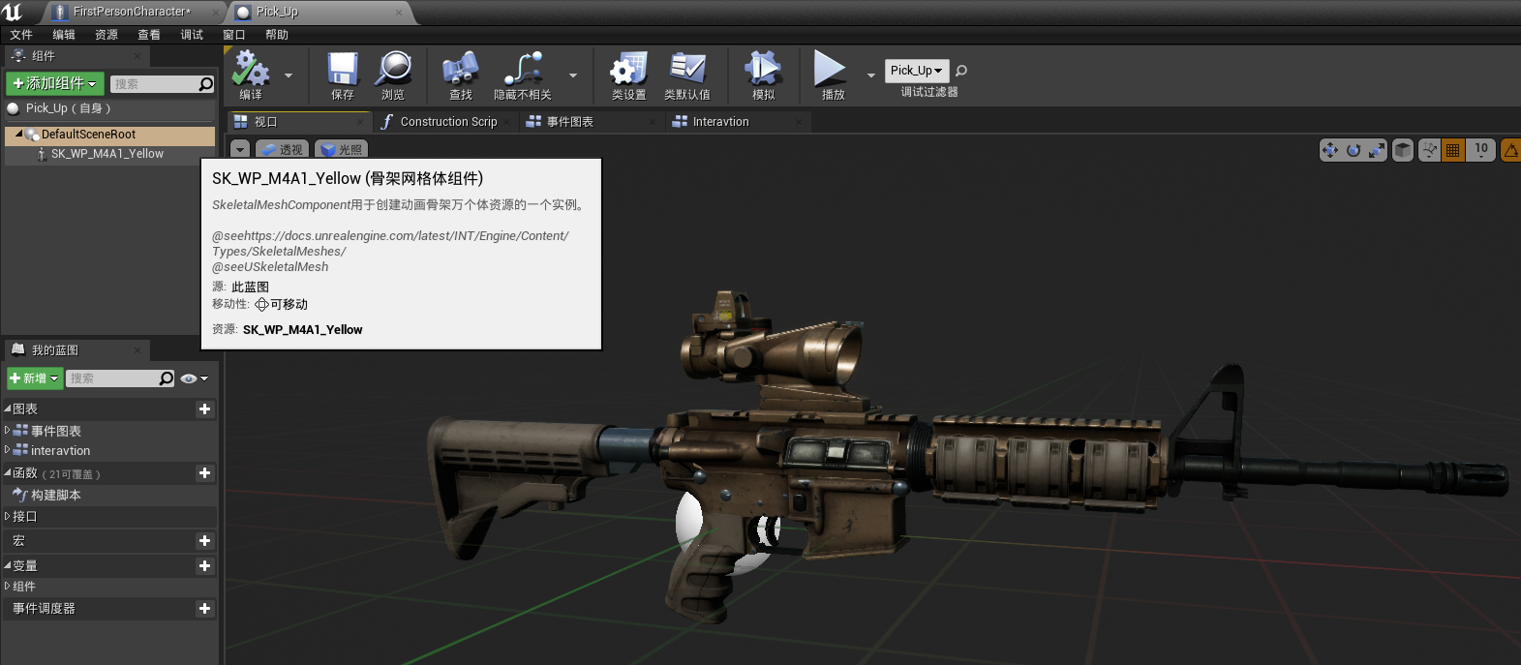Click the My Blueprint search field

coord(120,378)
